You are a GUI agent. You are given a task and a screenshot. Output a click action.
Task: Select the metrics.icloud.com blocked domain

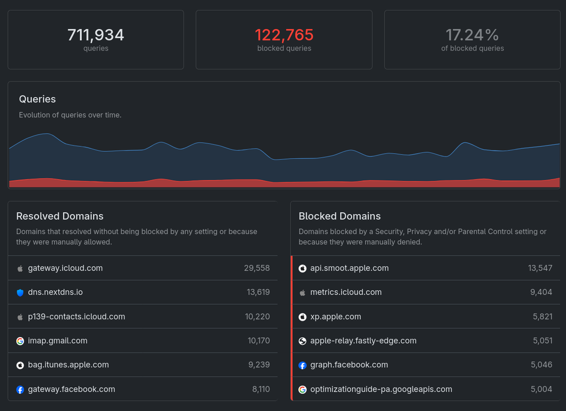pyautogui.click(x=346, y=292)
